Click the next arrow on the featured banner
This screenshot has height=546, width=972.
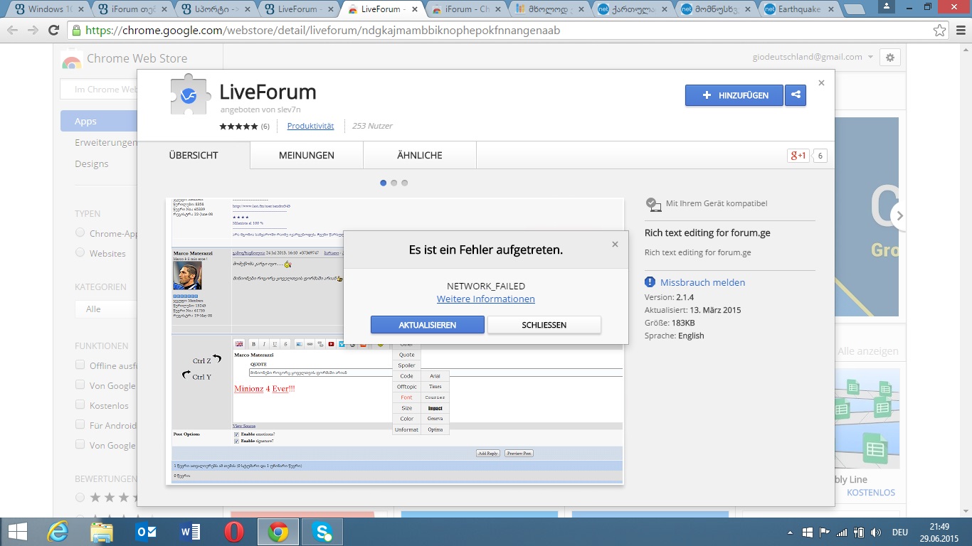pyautogui.click(x=899, y=215)
